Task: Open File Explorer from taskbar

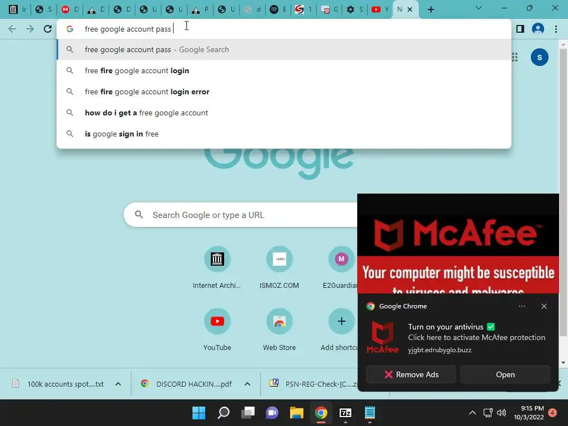Action: [x=297, y=413]
